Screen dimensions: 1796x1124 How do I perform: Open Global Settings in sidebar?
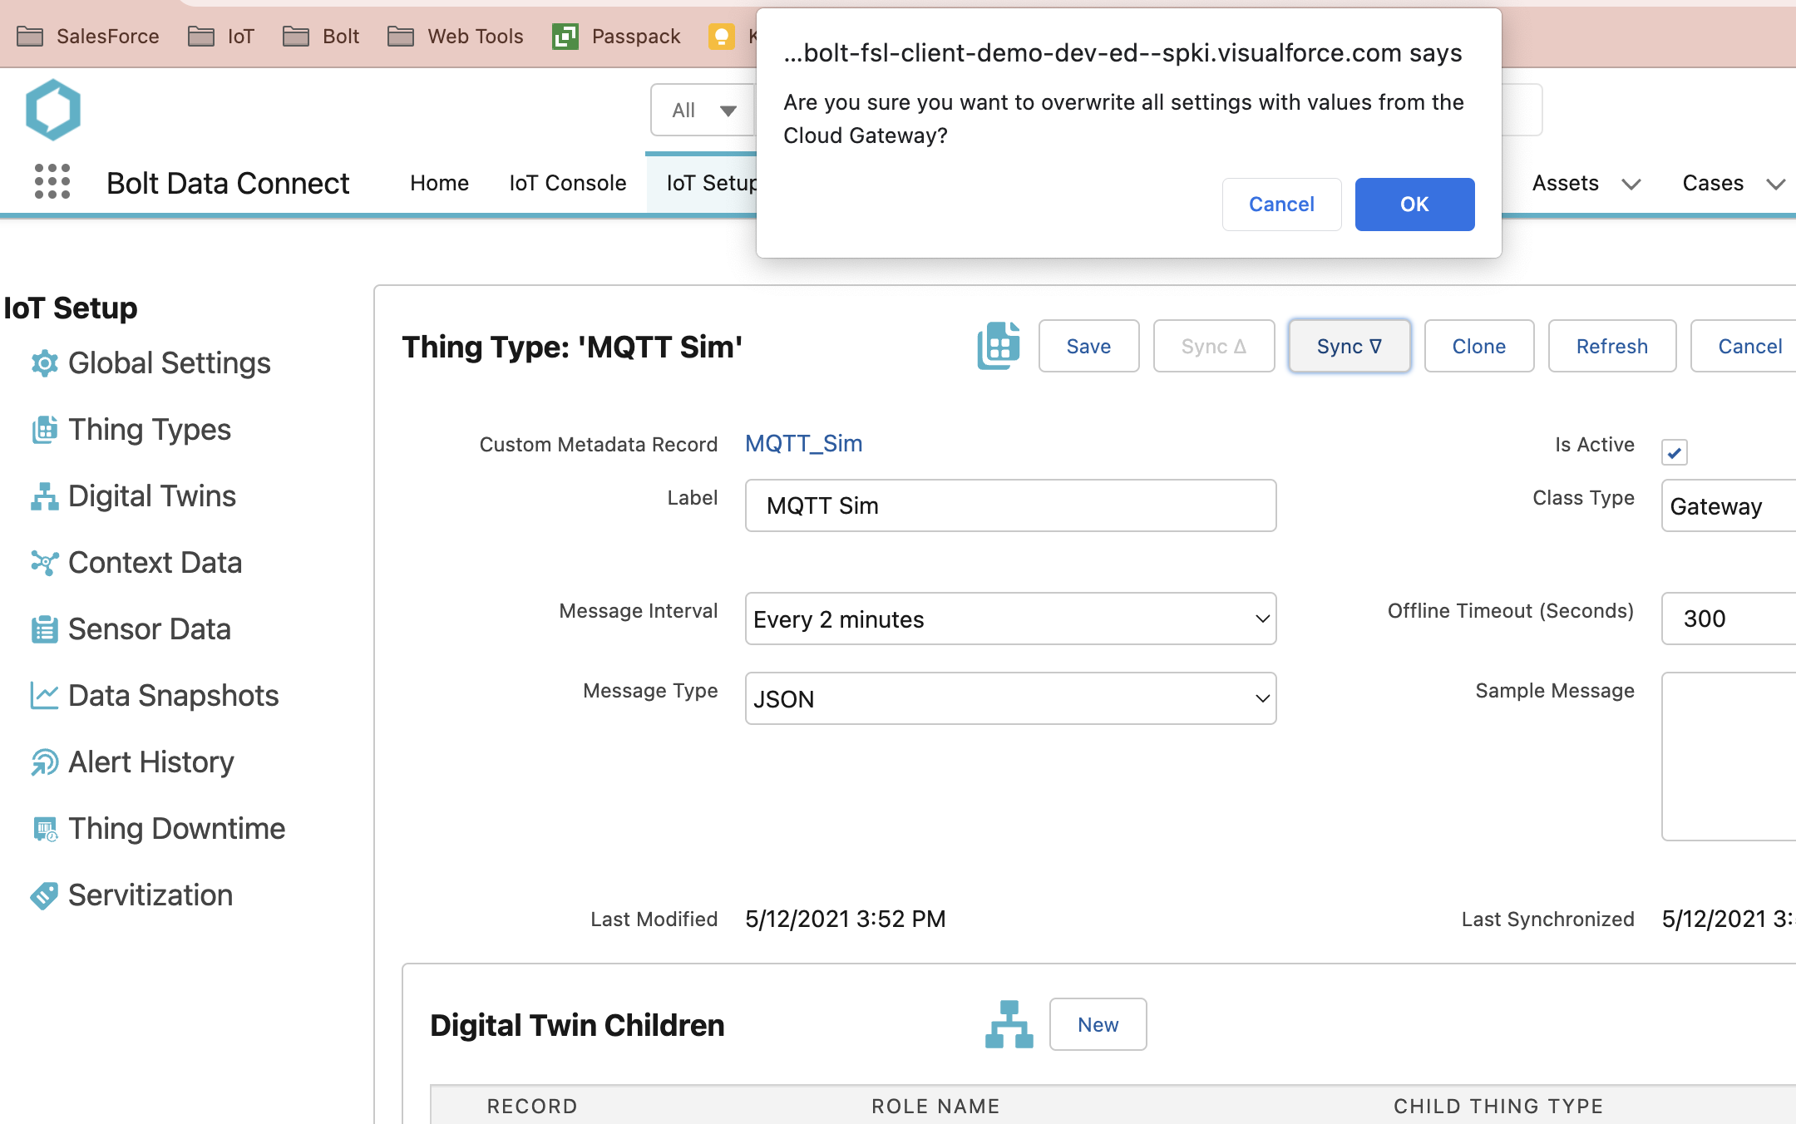tap(169, 363)
